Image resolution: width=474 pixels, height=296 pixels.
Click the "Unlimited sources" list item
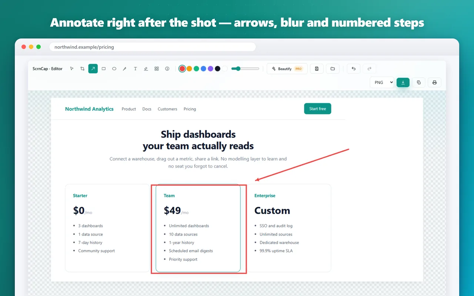[x=276, y=234]
